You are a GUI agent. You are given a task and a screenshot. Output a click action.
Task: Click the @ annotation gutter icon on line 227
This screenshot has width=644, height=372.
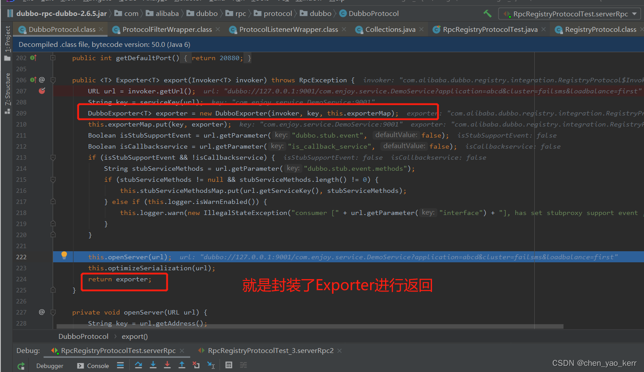pos(42,312)
